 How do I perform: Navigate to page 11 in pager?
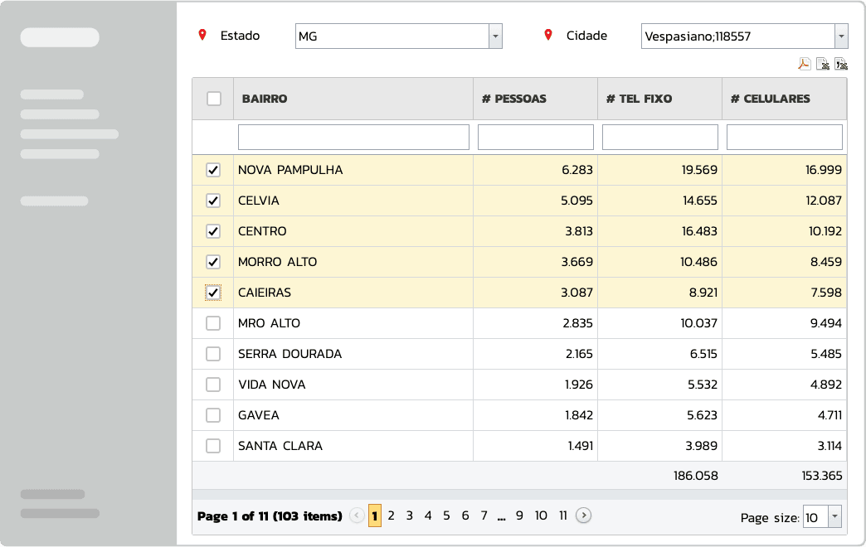point(562,516)
